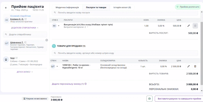The width and height of the screenshot is (203, 102).
Task: Click Виставити рахунок та завершити прийом button
Action: [x=179, y=99]
